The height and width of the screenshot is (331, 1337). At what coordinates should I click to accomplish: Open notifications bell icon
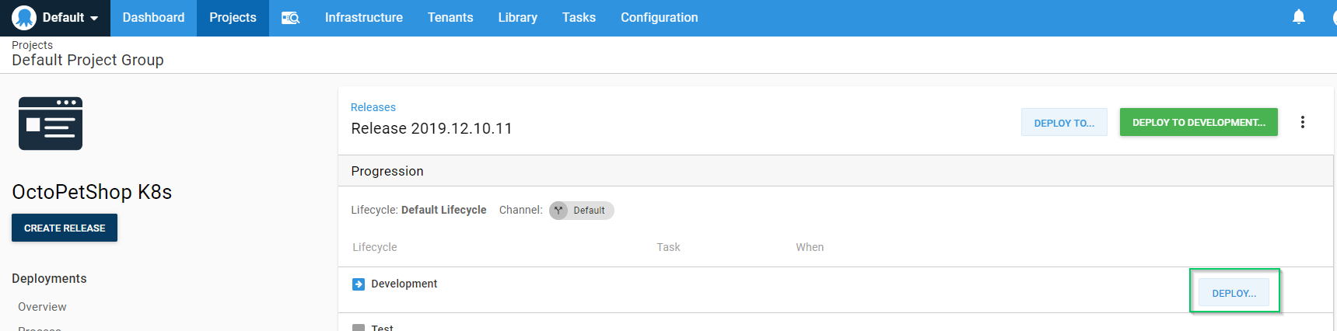(1298, 17)
